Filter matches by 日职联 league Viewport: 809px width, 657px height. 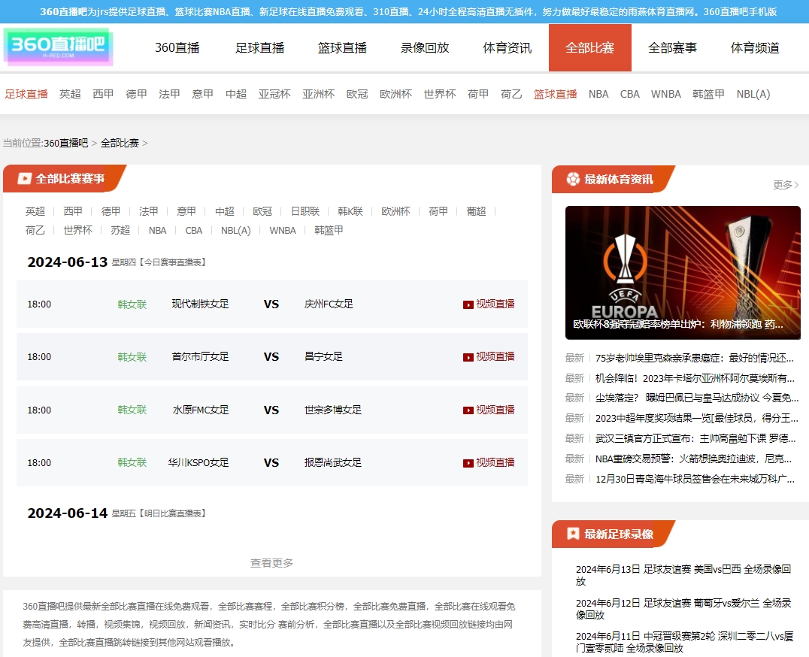[305, 211]
